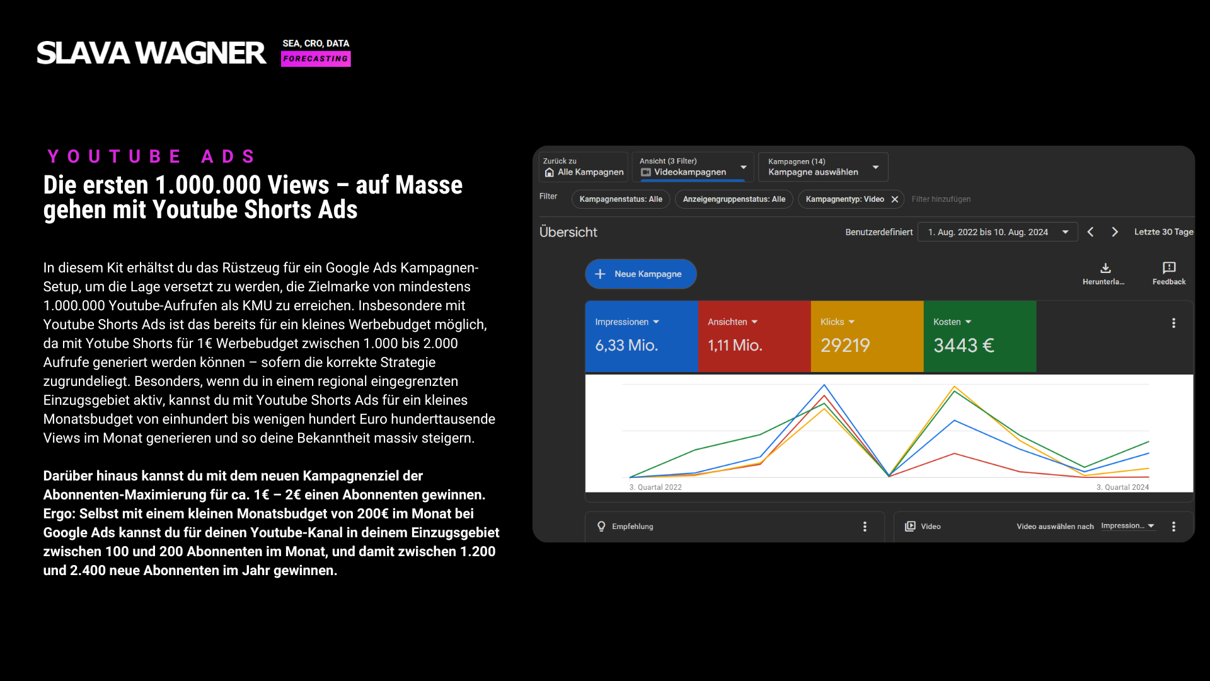Open the Kampagne auswählen dropdown arrow
The width and height of the screenshot is (1210, 681).
click(x=875, y=167)
